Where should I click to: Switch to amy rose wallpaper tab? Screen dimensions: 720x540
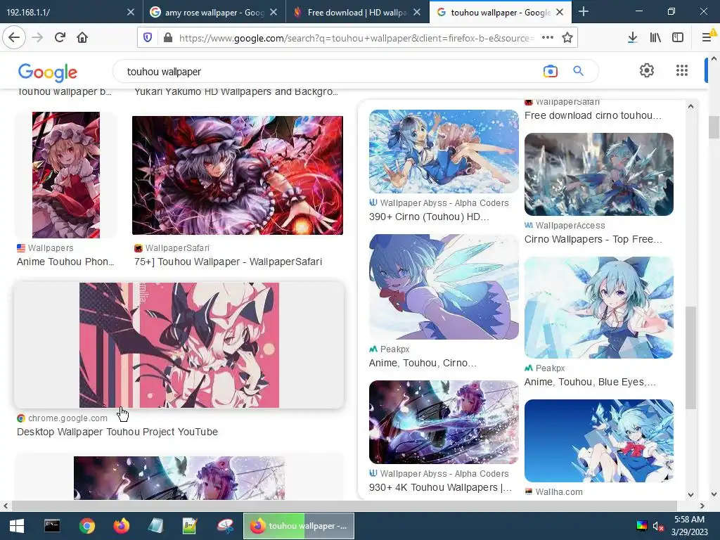[207, 13]
